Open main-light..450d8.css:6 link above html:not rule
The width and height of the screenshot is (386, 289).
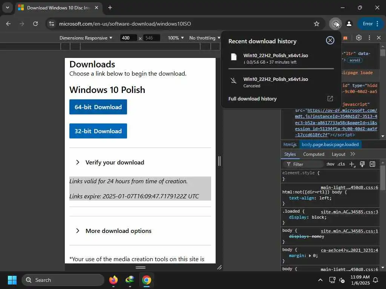349,187
